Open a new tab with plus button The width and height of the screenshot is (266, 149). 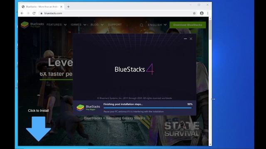[x=68, y=7]
